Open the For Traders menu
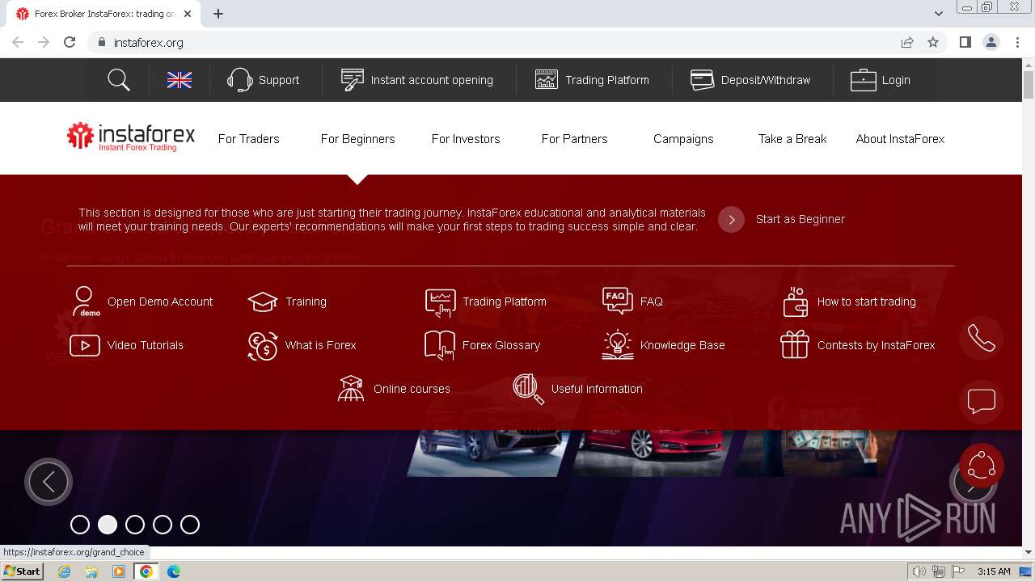The width and height of the screenshot is (1035, 582). click(x=249, y=139)
